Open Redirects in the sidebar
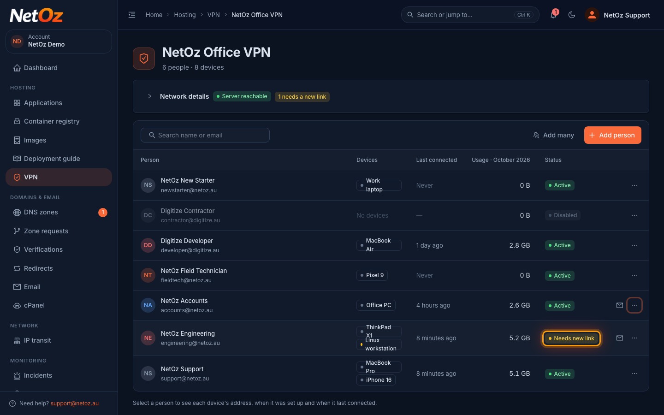664x415 pixels. pyautogui.click(x=59, y=268)
